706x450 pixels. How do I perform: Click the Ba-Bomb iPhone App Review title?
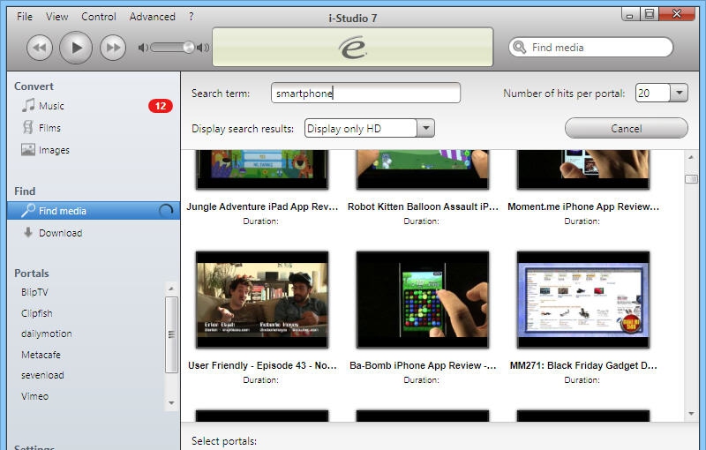pyautogui.click(x=423, y=365)
